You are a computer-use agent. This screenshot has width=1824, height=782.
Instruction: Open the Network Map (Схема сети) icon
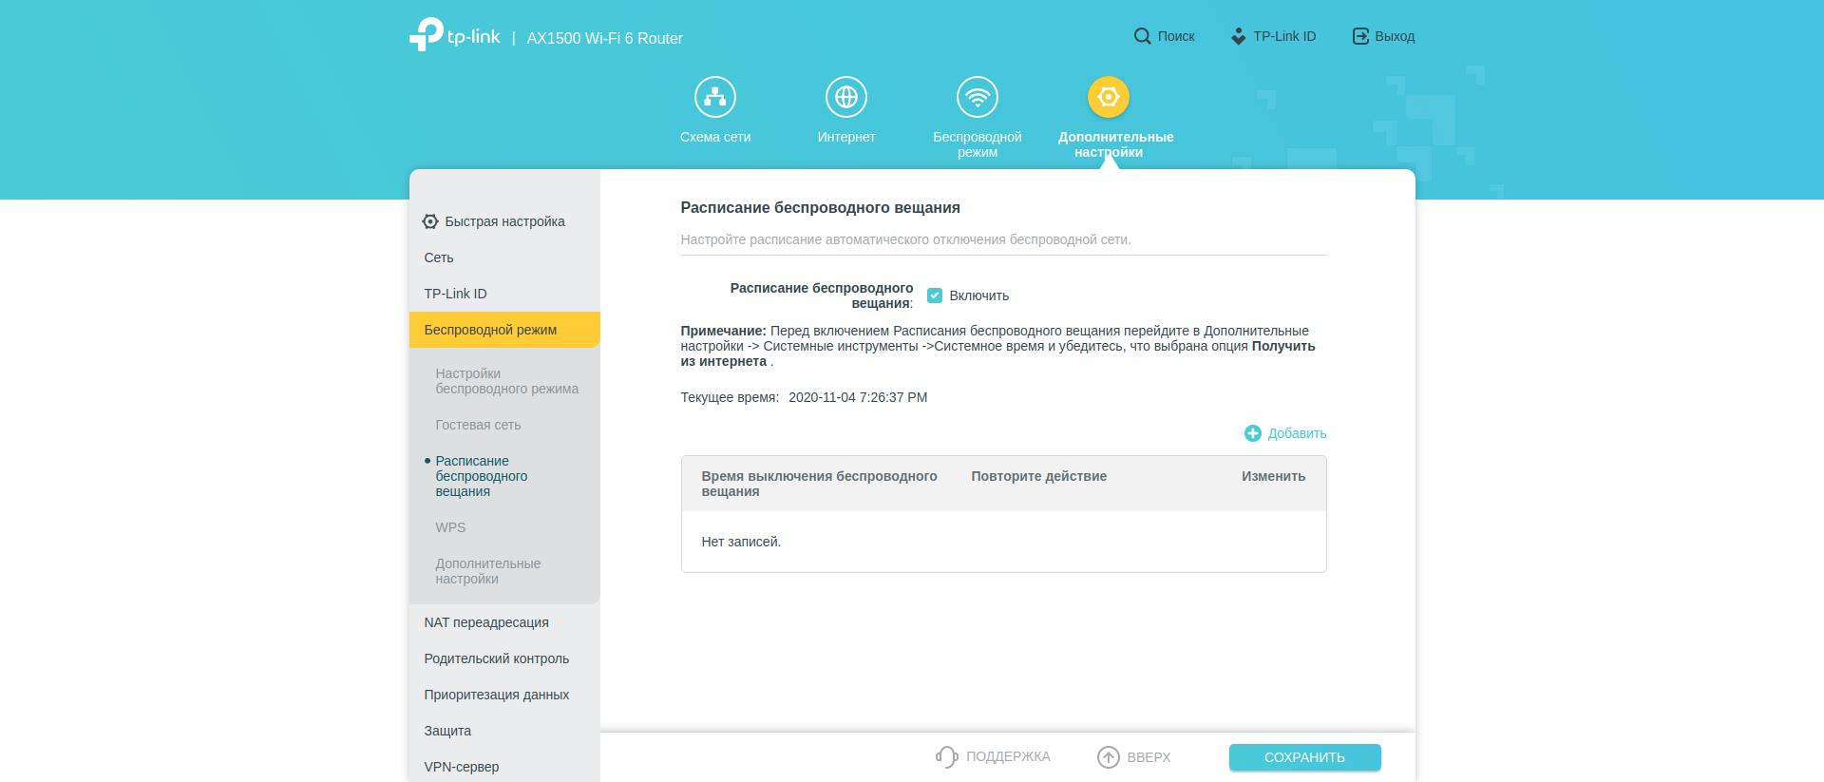click(714, 97)
